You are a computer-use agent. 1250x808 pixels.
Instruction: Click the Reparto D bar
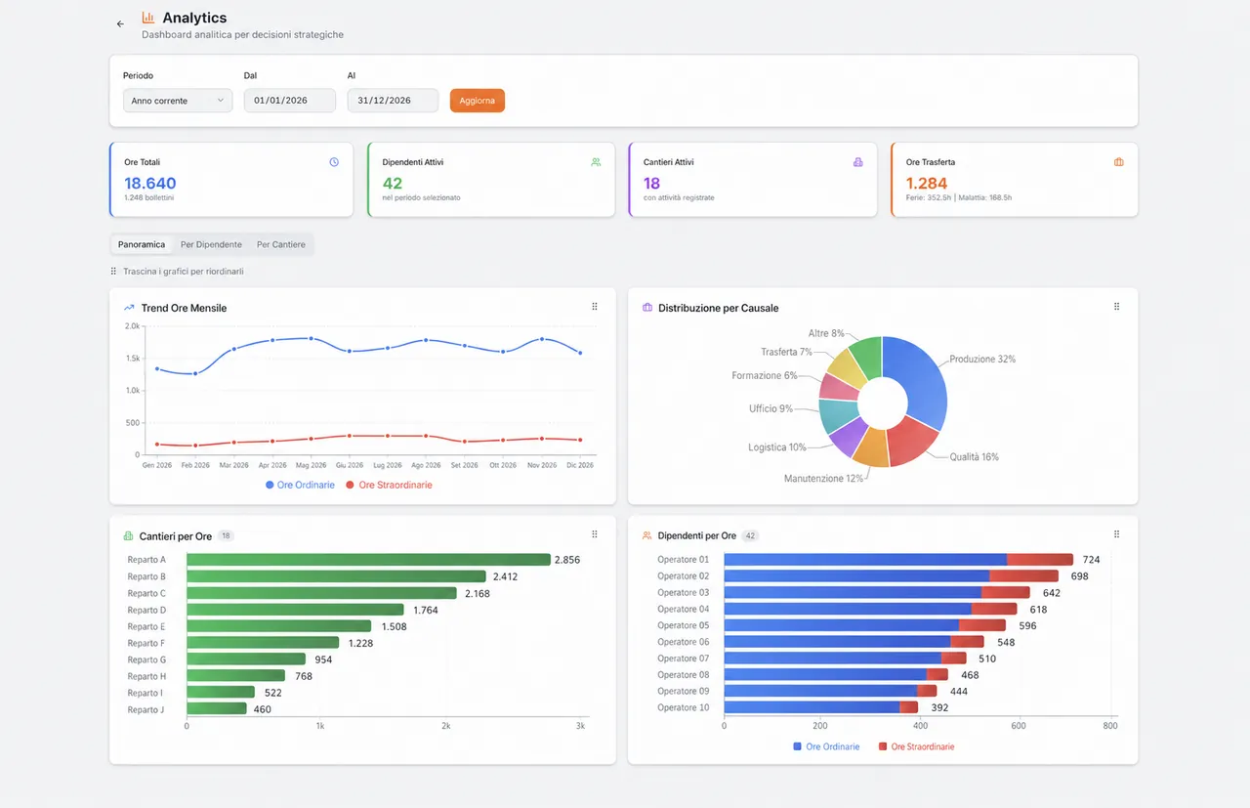coord(295,610)
